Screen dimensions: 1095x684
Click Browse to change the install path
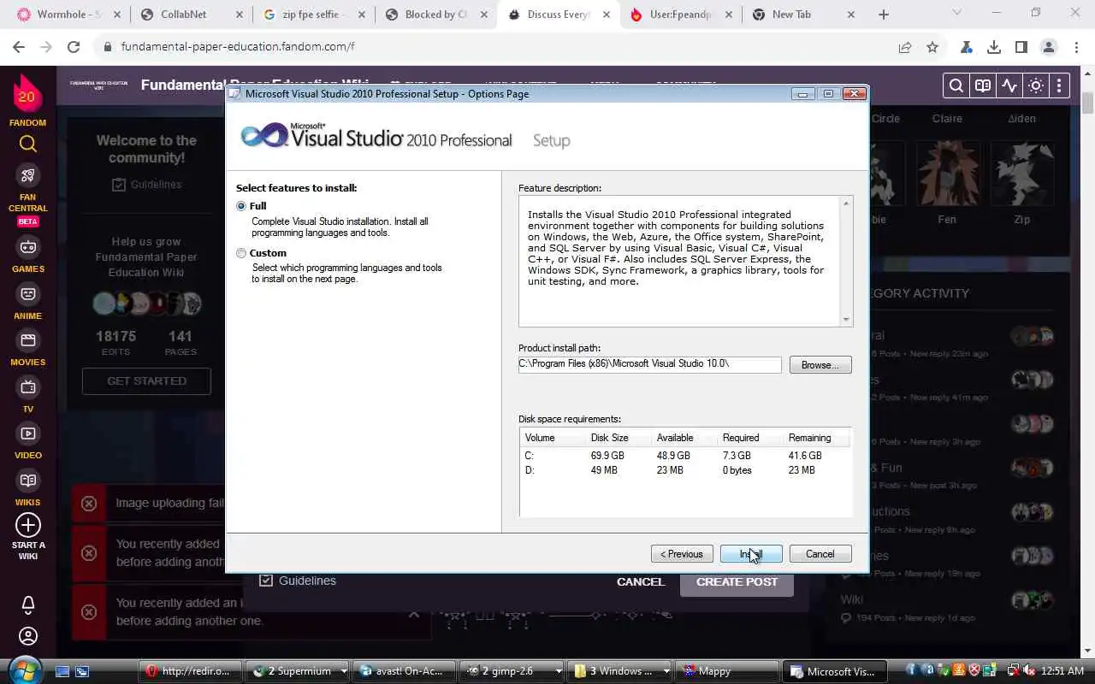click(820, 365)
